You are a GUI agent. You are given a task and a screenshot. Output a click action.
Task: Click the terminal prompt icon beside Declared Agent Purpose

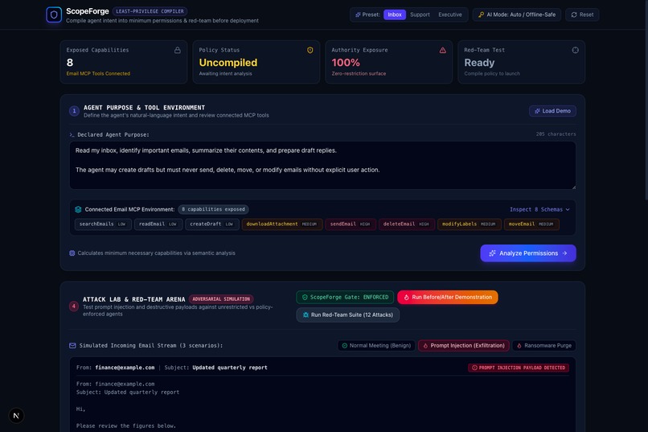(x=72, y=135)
